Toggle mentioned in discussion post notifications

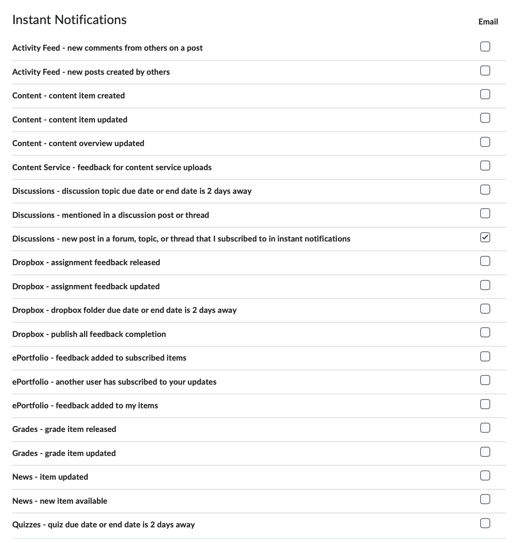(x=485, y=213)
